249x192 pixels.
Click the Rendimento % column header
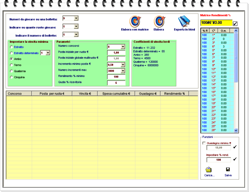click(x=174, y=94)
